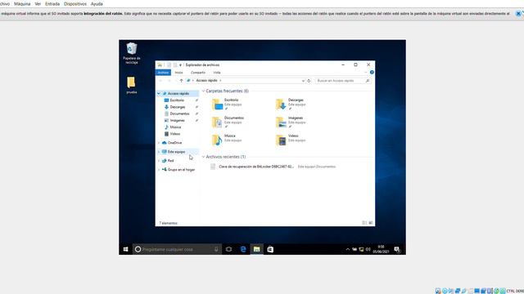Open the Recycle Bin desktop icon
This screenshot has height=294, width=524.
tap(131, 53)
